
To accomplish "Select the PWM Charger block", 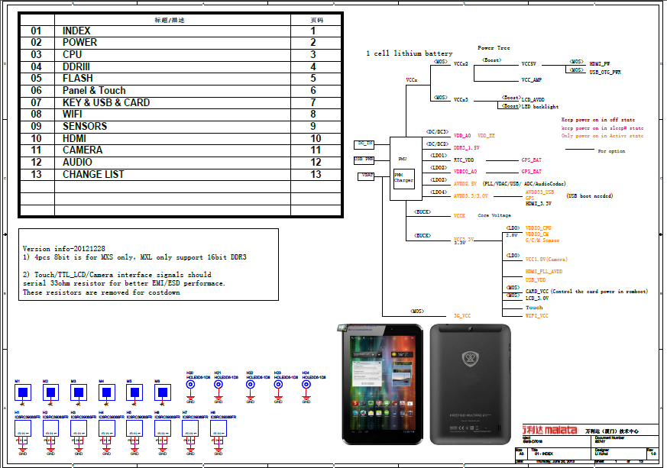I will coord(403,178).
